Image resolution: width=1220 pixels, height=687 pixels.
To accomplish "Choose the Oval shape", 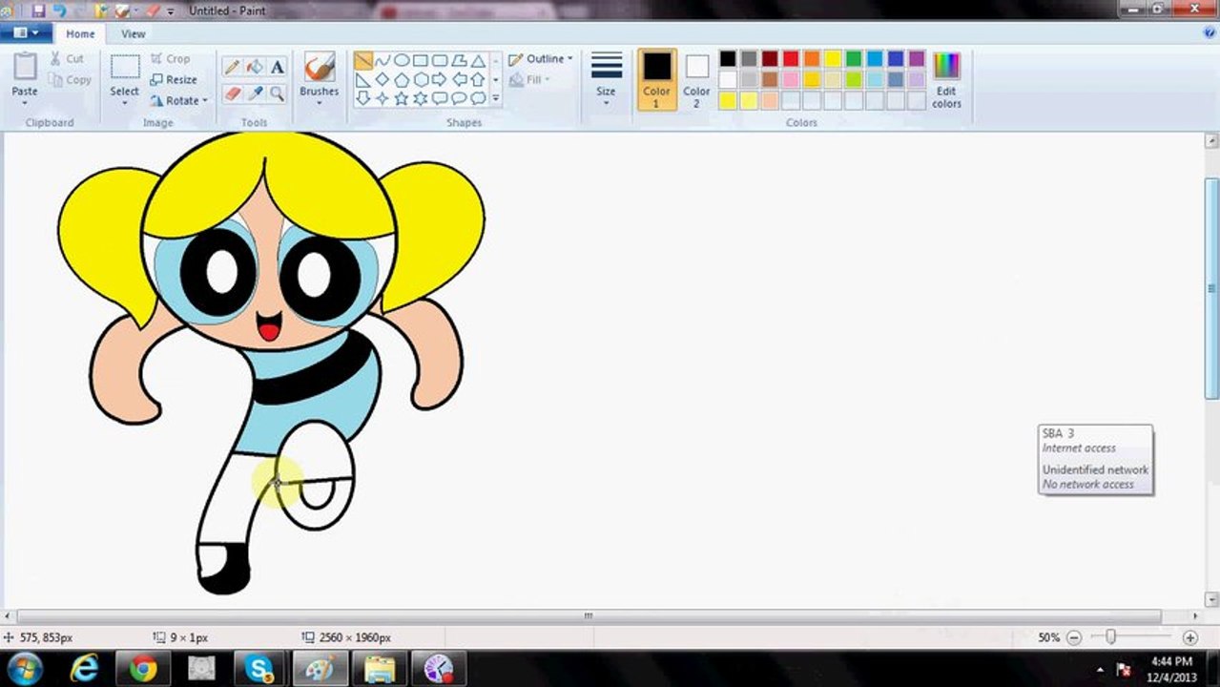I will tap(402, 61).
